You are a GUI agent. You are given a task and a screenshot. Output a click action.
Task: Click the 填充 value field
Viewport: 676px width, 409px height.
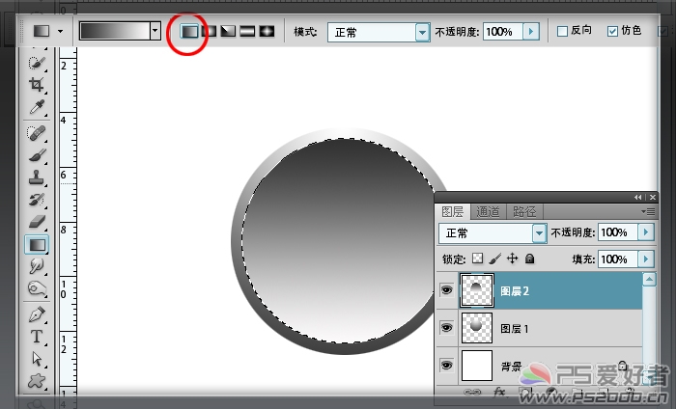click(x=618, y=259)
